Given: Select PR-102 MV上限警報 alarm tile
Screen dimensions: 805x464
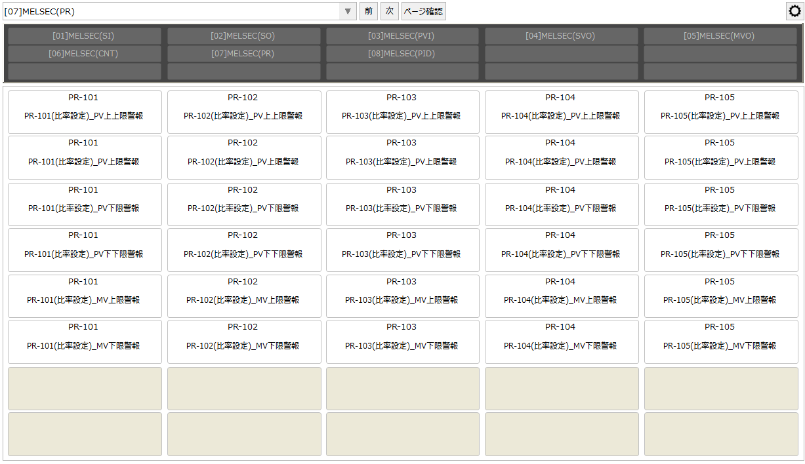Looking at the screenshot, I should pyautogui.click(x=243, y=296).
